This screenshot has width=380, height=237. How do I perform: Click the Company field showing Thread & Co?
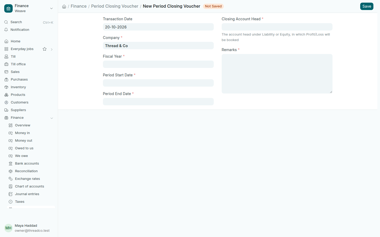tap(158, 46)
